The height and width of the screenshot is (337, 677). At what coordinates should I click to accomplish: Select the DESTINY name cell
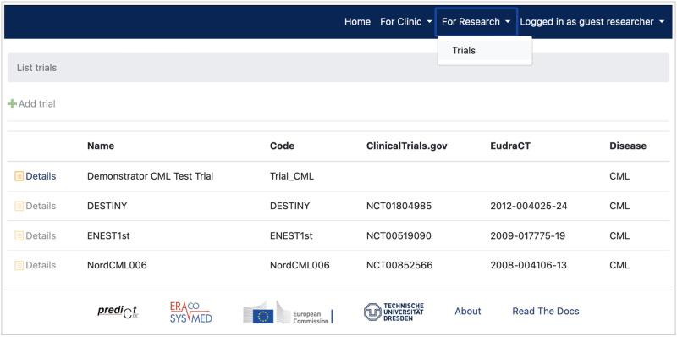(x=107, y=206)
